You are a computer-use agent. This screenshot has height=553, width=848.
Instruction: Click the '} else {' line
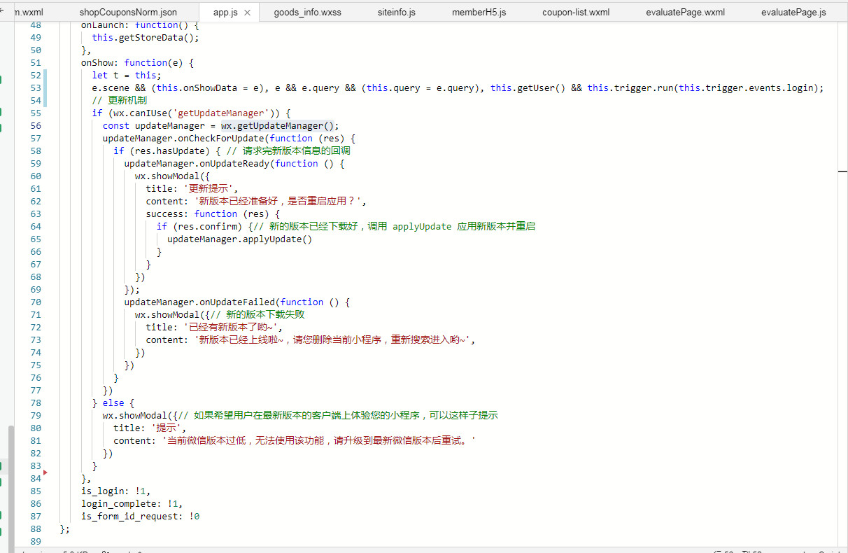point(113,402)
